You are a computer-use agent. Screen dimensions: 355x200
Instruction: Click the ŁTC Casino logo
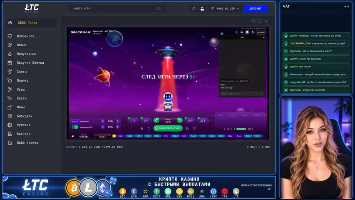click(x=32, y=8)
